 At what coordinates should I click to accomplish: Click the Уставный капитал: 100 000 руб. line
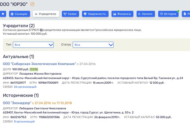(x=25, y=34)
